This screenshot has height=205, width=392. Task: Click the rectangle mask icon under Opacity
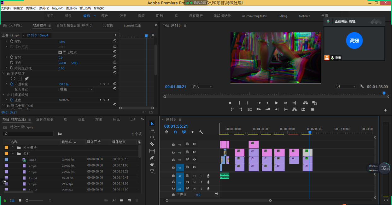20,79
